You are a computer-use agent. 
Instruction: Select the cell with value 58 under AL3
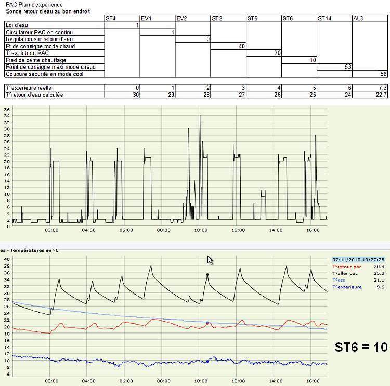369,74
